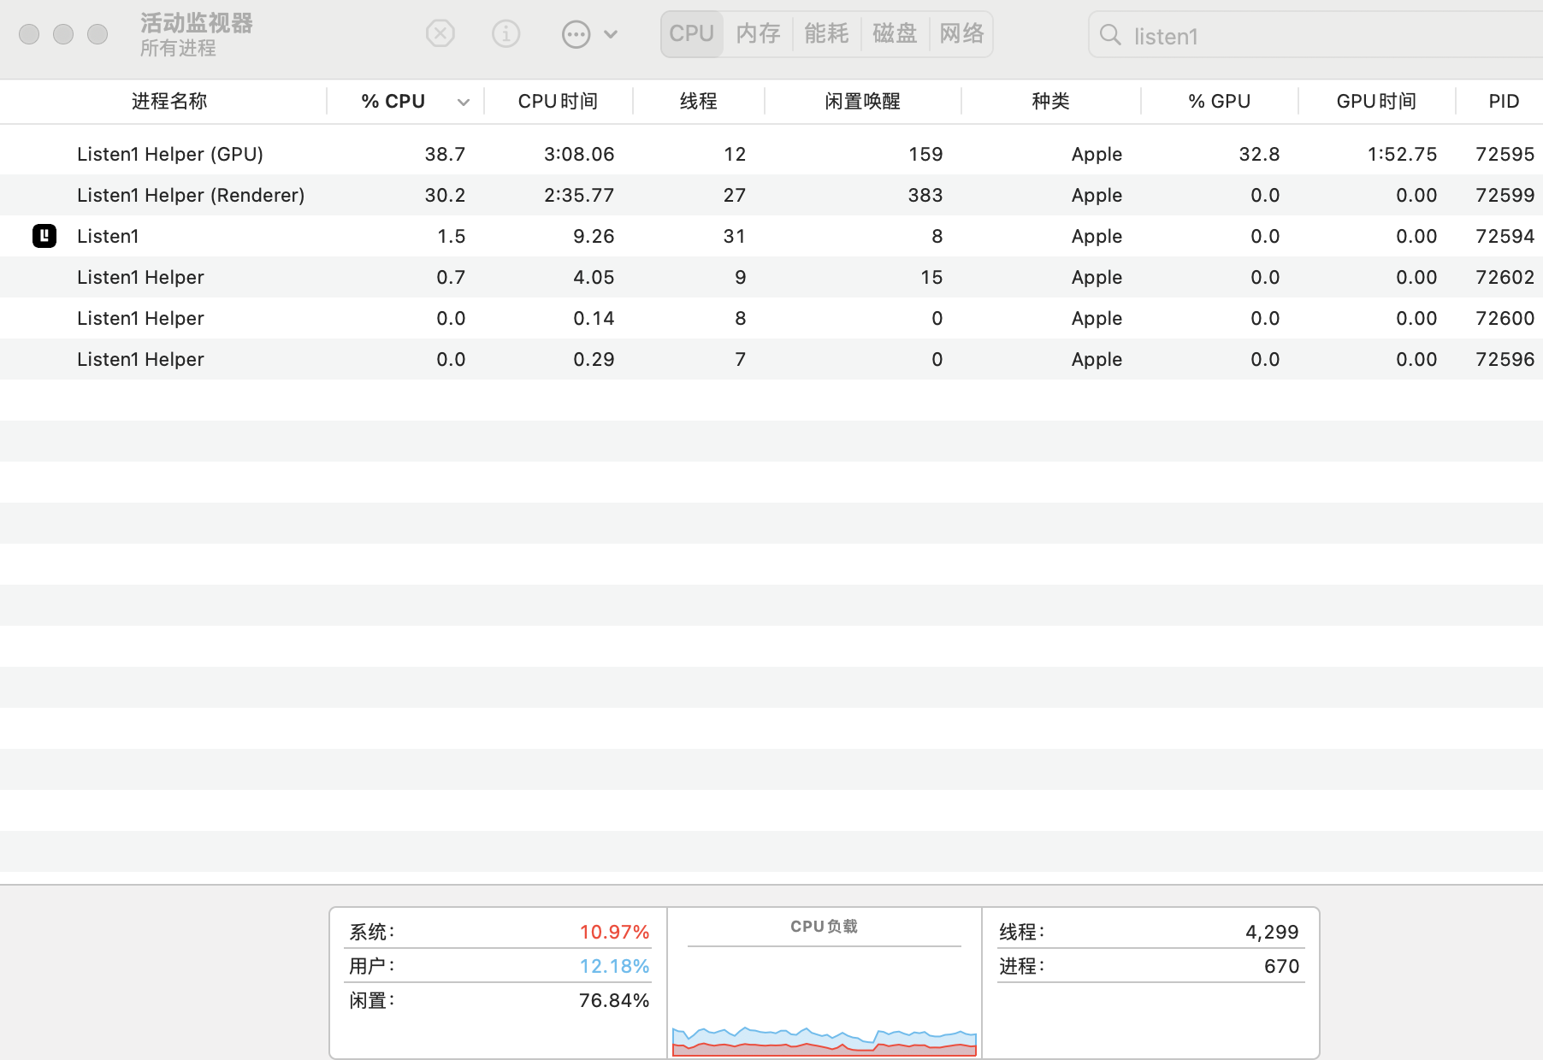Sort by 闲置唤醒 column header
Screen dimensions: 1543x1060
tap(862, 101)
